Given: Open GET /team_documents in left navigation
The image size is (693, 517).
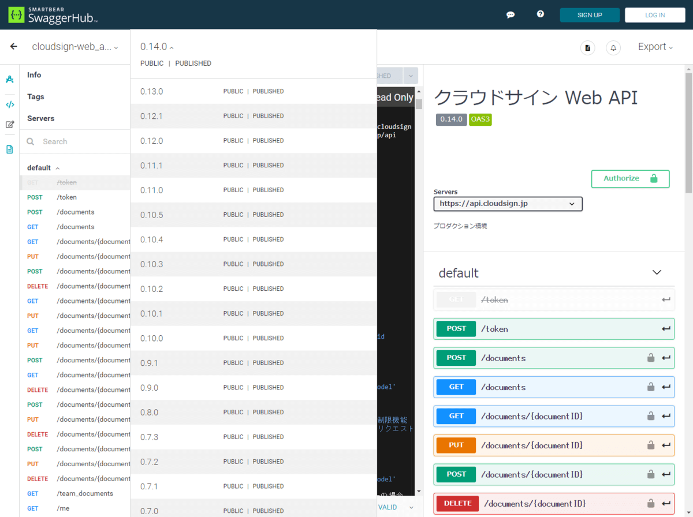Looking at the screenshot, I should pyautogui.click(x=75, y=493).
